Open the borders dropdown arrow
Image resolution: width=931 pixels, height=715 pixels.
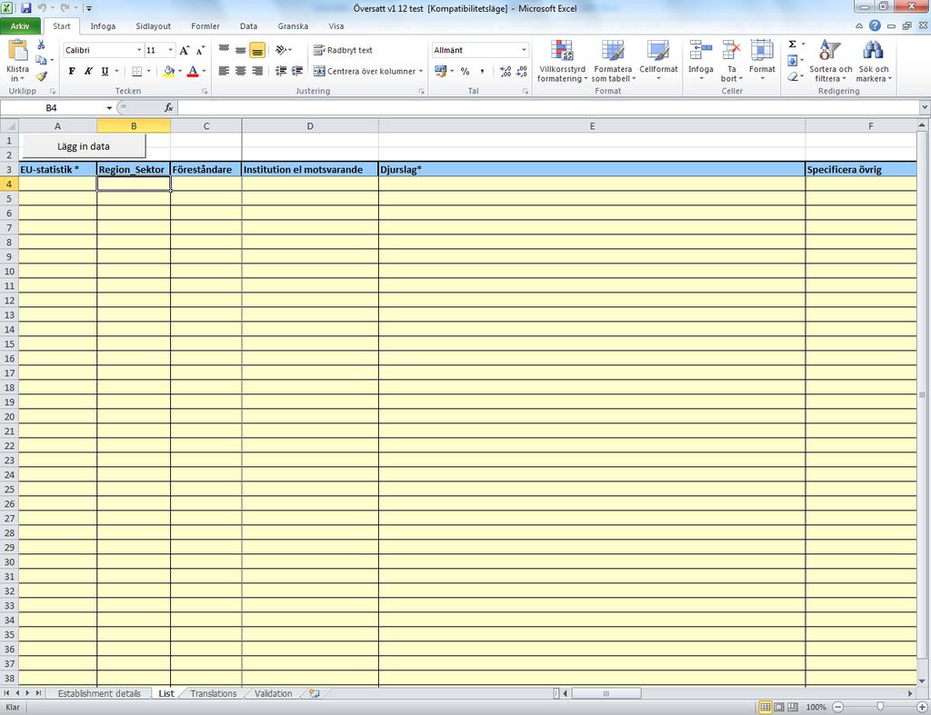coord(148,71)
